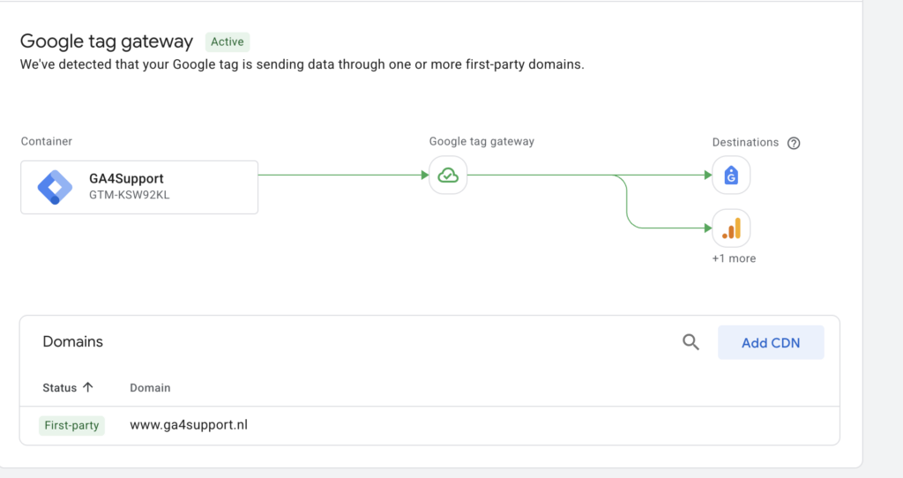The width and height of the screenshot is (903, 478).
Task: Click the Container label above the card
Action: pyautogui.click(x=47, y=141)
